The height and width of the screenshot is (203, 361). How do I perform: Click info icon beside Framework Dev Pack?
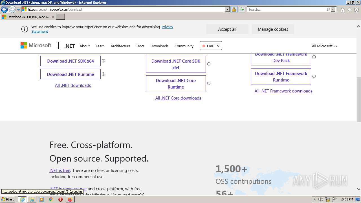[314, 57]
